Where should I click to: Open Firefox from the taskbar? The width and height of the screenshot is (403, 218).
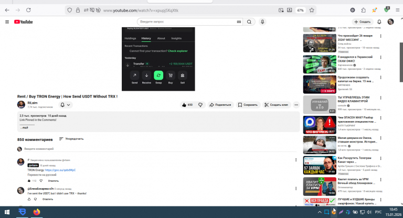(37, 212)
